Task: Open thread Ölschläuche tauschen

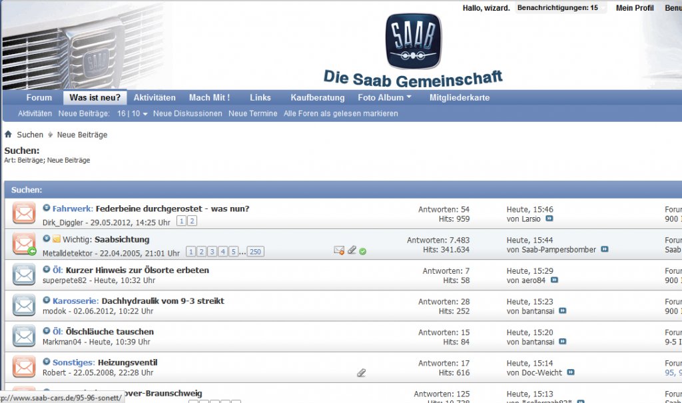Action: tap(110, 332)
